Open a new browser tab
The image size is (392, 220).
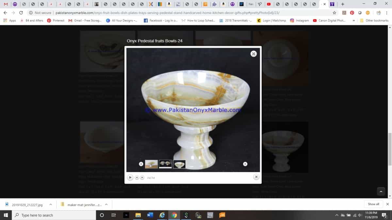point(343,4)
